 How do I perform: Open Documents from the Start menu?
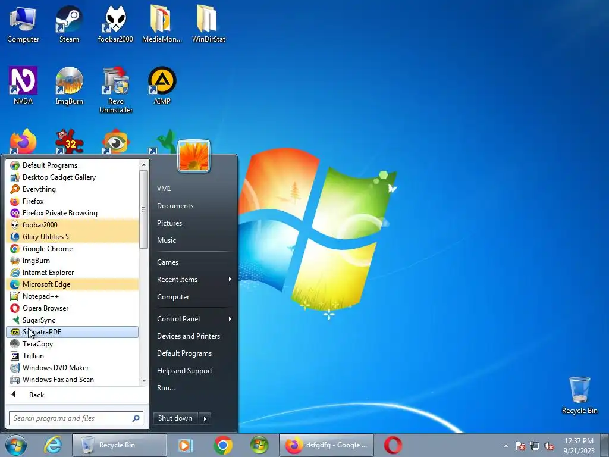tap(194, 206)
